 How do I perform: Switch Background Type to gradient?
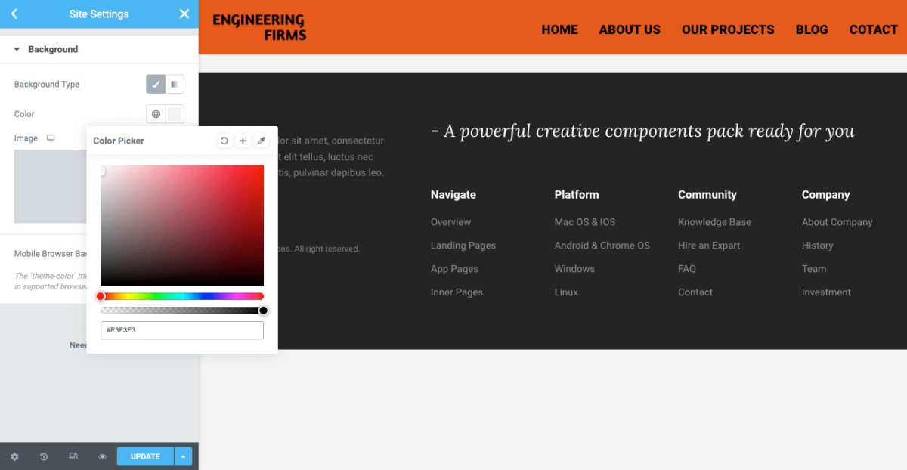pos(175,84)
